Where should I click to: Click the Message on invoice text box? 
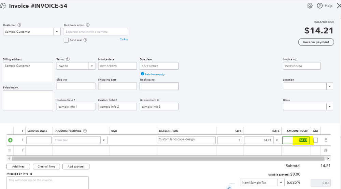[48, 183]
